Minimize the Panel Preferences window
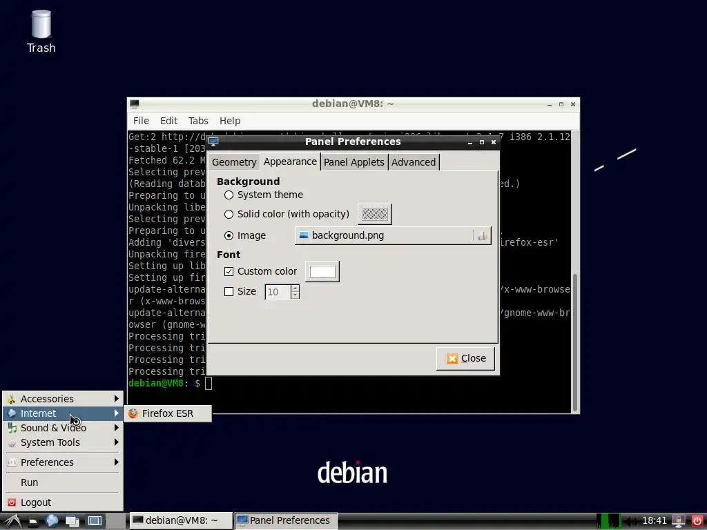707x530 pixels. pos(469,142)
